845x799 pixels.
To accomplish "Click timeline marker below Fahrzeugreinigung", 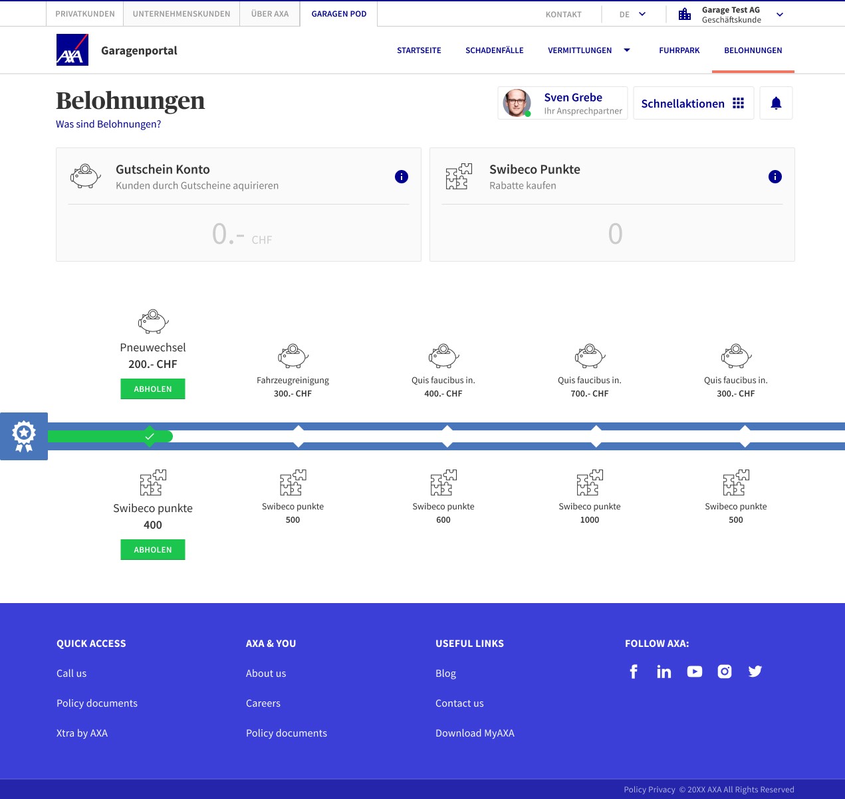I will [299, 436].
